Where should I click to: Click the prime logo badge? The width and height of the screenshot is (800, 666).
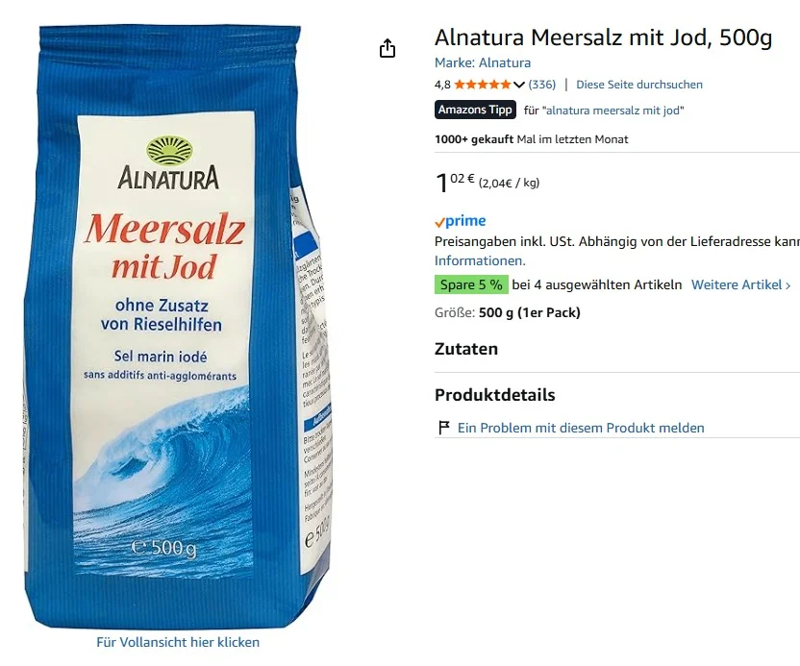click(x=461, y=221)
